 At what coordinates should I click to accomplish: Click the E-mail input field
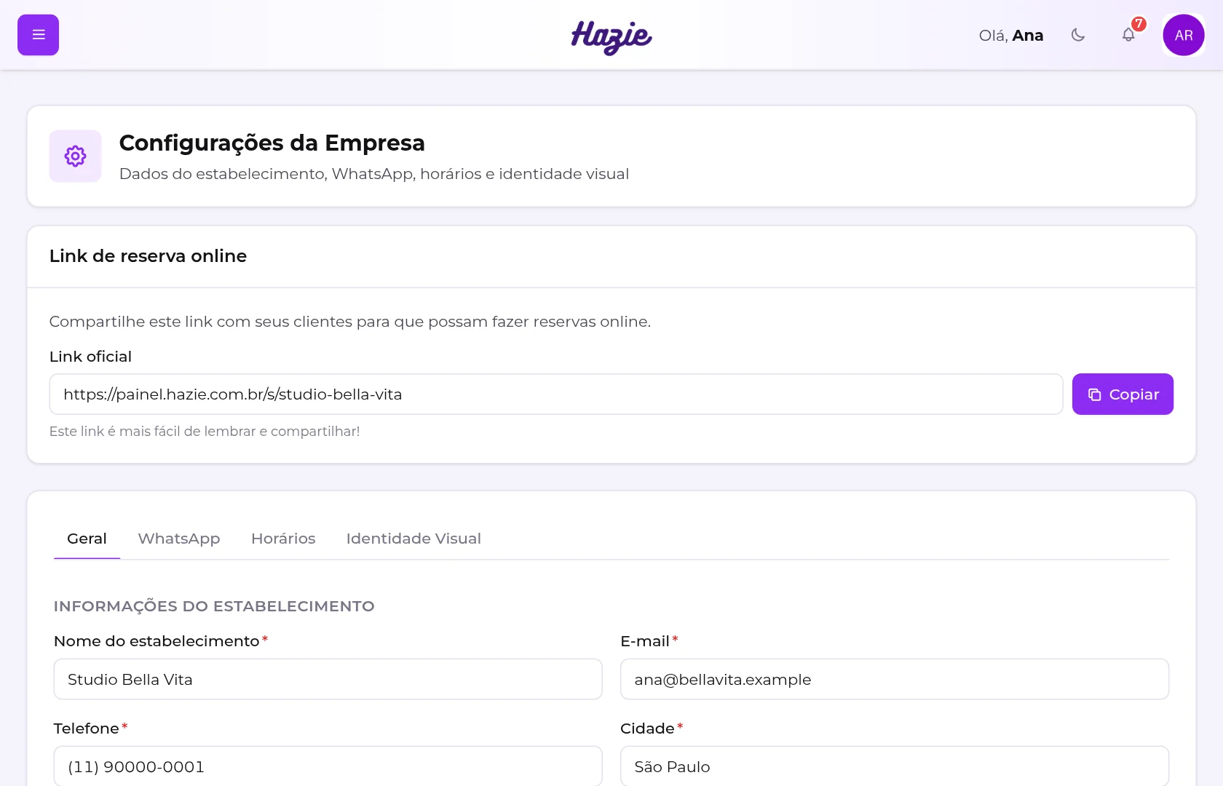click(x=895, y=680)
